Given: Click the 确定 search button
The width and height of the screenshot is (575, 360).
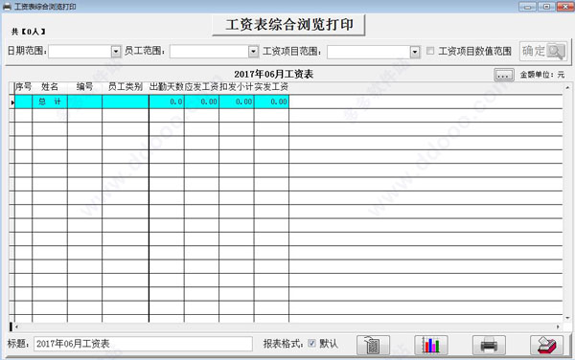Looking at the screenshot, I should (x=543, y=51).
